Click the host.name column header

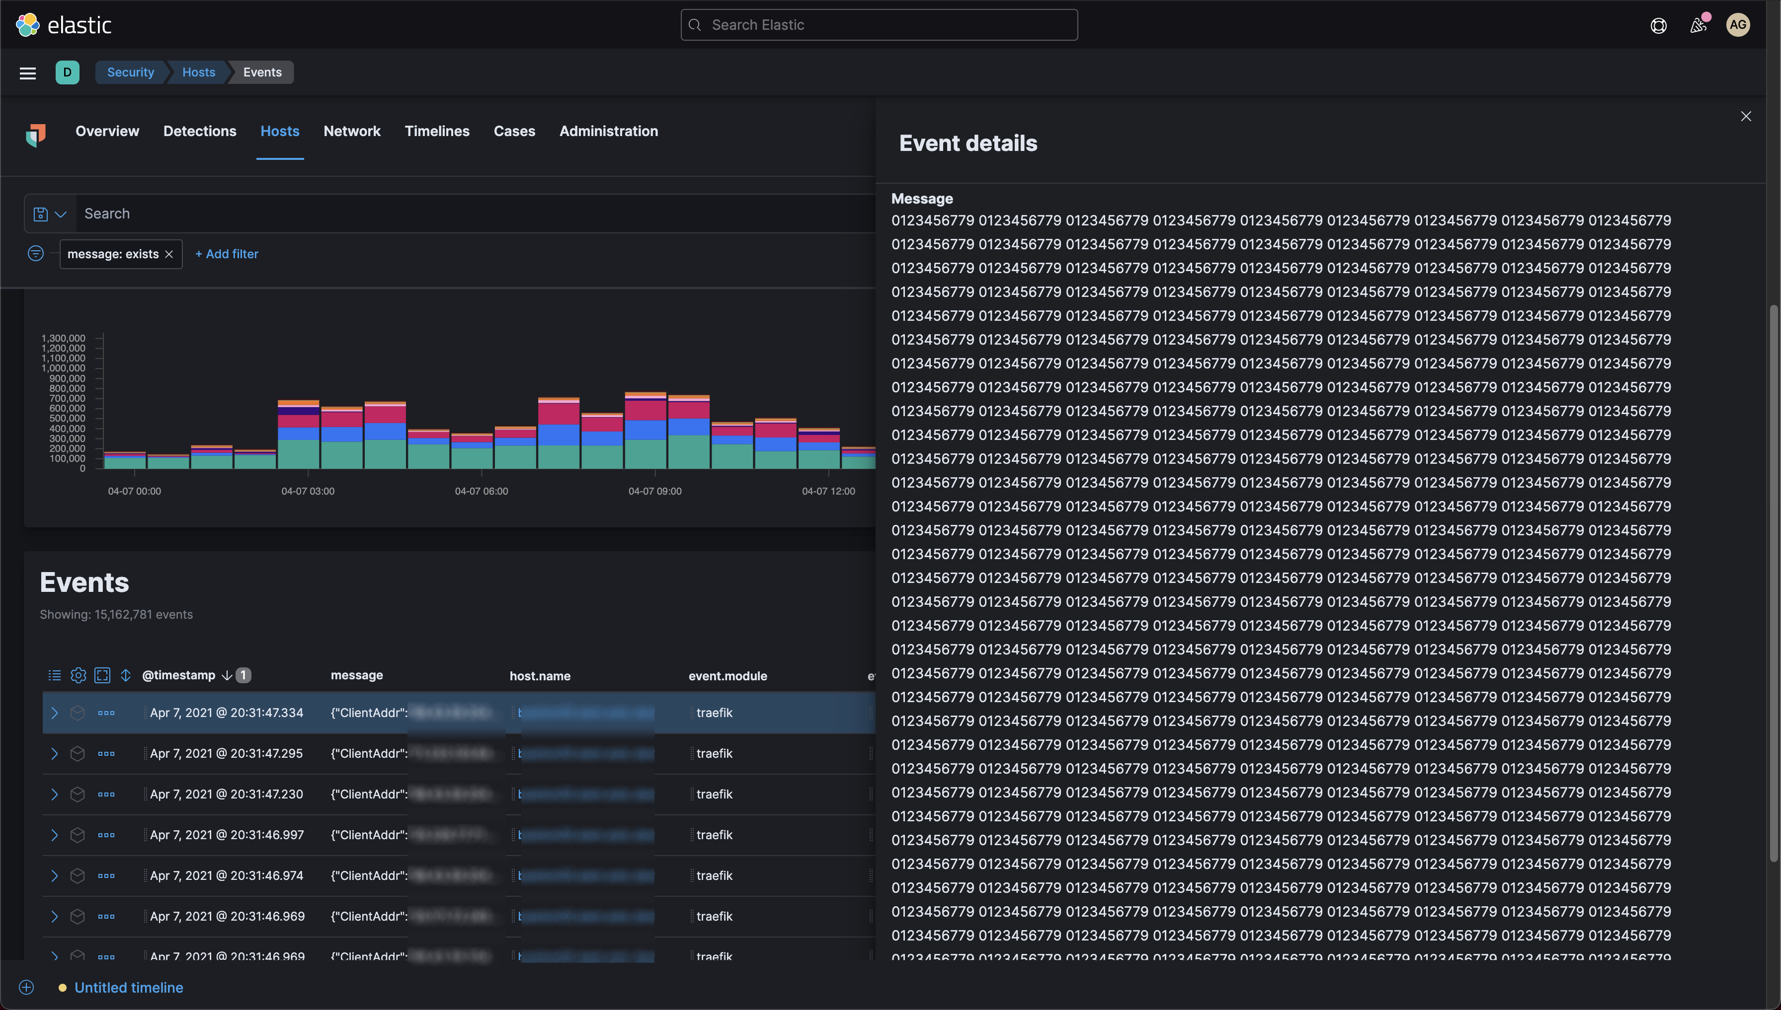540,676
